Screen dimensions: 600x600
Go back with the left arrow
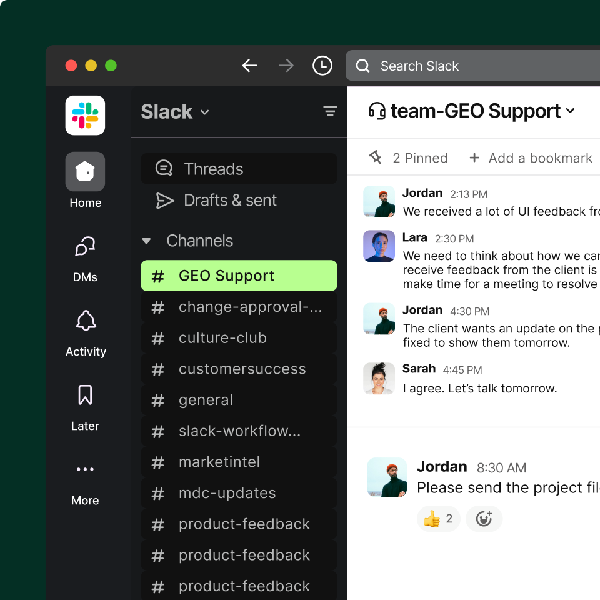[249, 66]
